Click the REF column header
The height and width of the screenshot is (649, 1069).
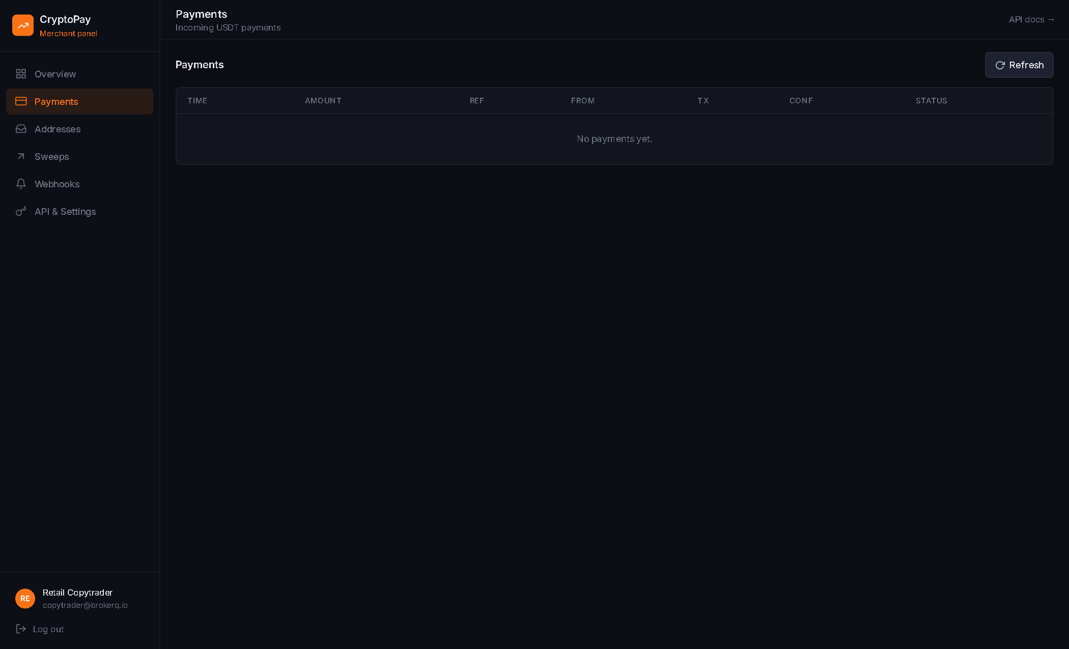[x=477, y=101]
